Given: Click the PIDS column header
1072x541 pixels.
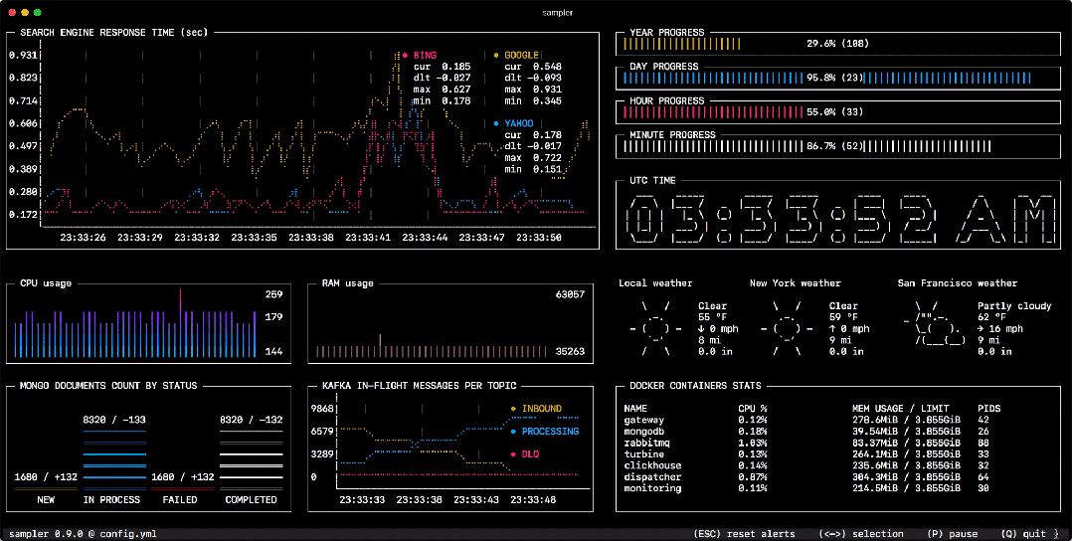Looking at the screenshot, I should click(x=989, y=409).
